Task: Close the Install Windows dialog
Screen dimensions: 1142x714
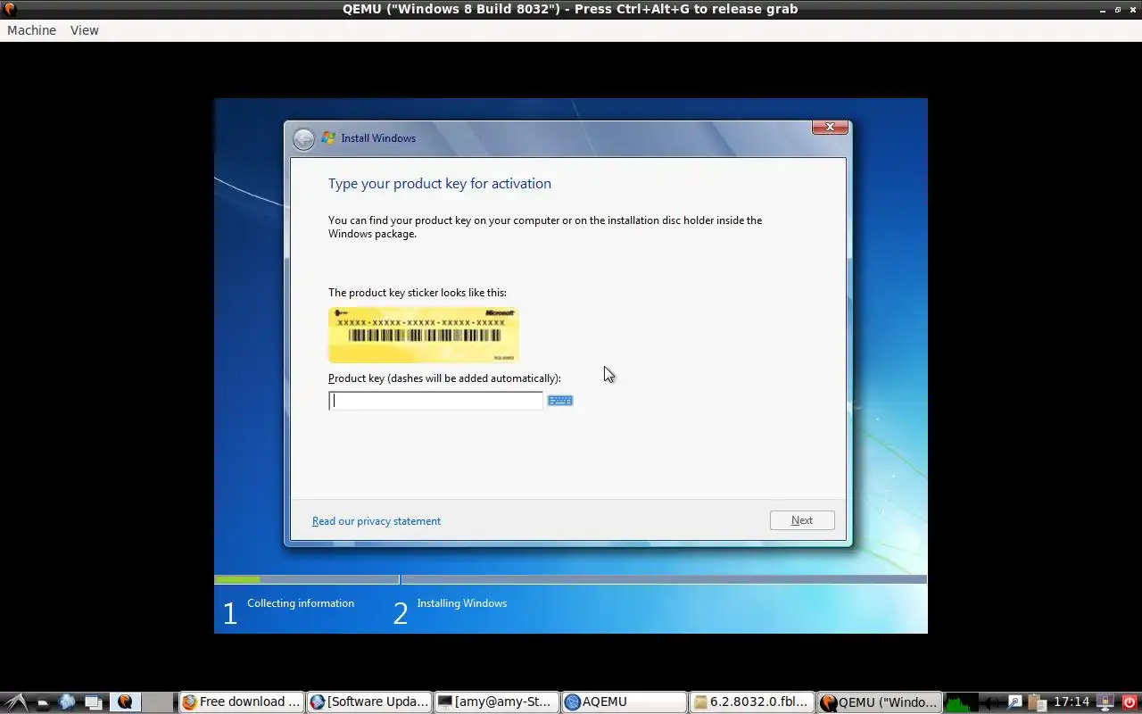Action: [830, 127]
